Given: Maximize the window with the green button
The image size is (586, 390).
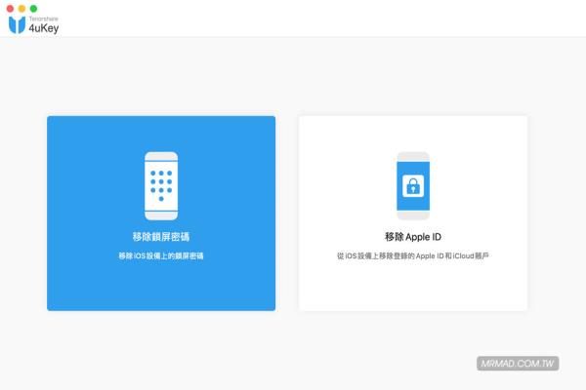Looking at the screenshot, I should tap(33, 8).
